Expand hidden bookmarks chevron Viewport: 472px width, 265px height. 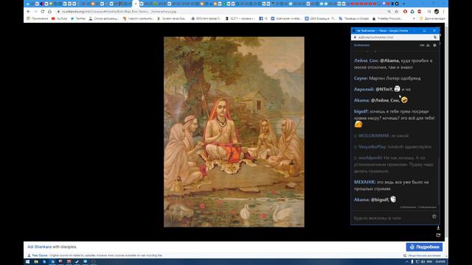click(414, 18)
